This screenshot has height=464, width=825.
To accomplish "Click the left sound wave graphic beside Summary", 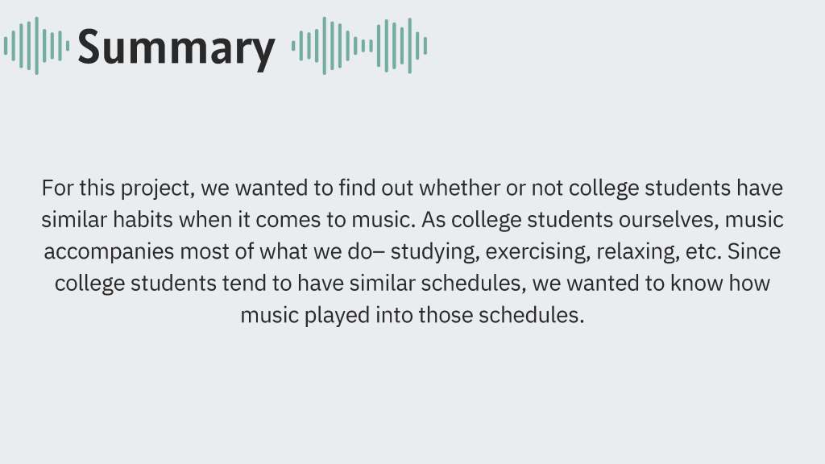I will point(36,46).
